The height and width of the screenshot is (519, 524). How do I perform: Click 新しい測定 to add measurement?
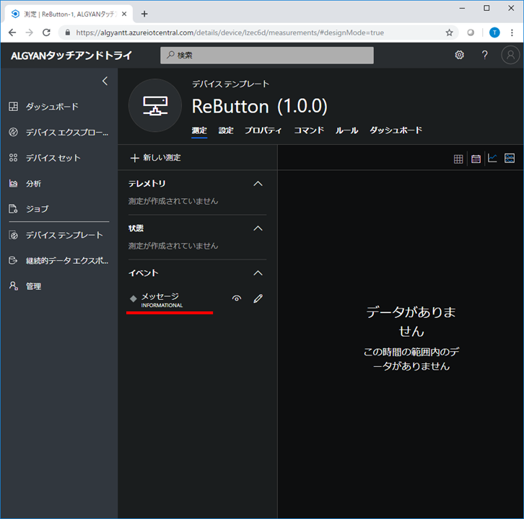(x=155, y=158)
